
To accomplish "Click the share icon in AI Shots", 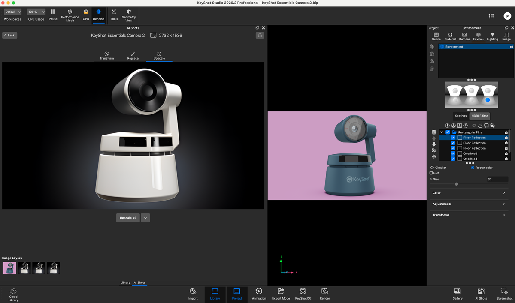I will tap(260, 35).
